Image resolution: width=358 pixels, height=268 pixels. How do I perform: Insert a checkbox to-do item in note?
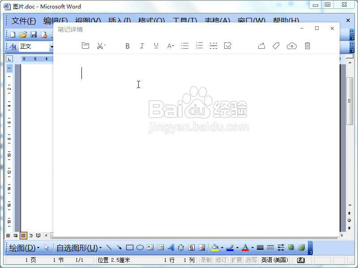click(x=227, y=46)
